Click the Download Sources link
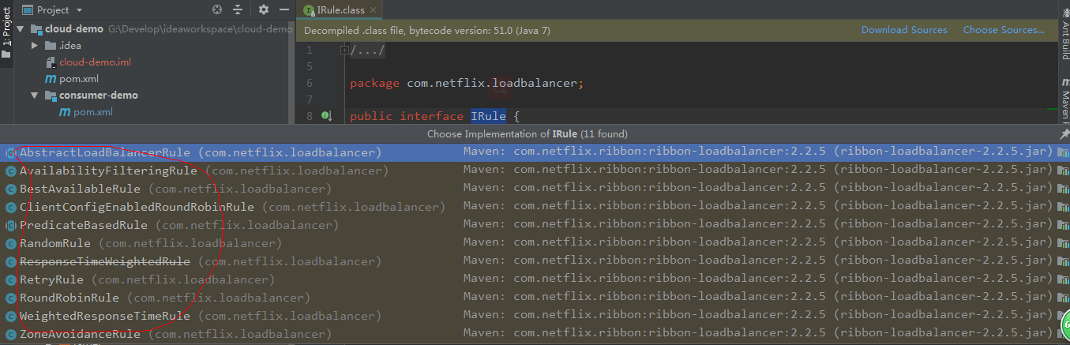The image size is (1070, 345). tap(904, 30)
